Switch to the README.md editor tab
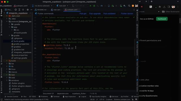181x101 pixels. 40,10
